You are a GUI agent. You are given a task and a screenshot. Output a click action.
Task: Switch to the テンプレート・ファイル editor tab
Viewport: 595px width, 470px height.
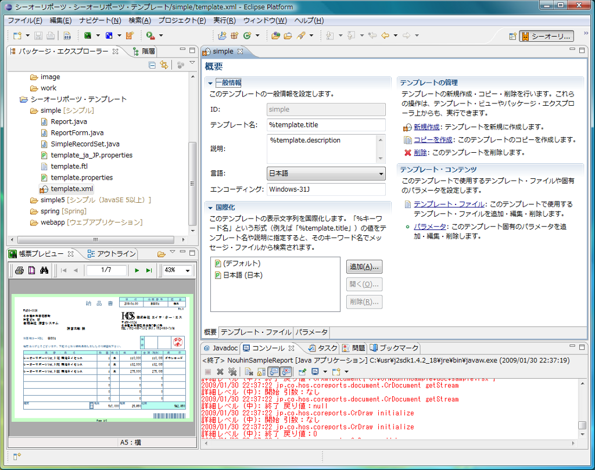point(256,332)
